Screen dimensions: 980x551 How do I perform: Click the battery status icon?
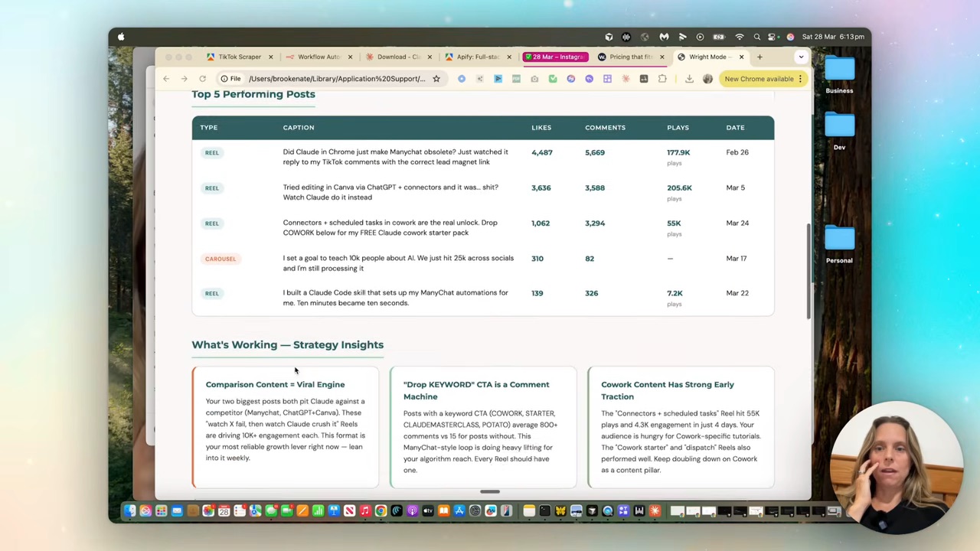click(x=719, y=37)
